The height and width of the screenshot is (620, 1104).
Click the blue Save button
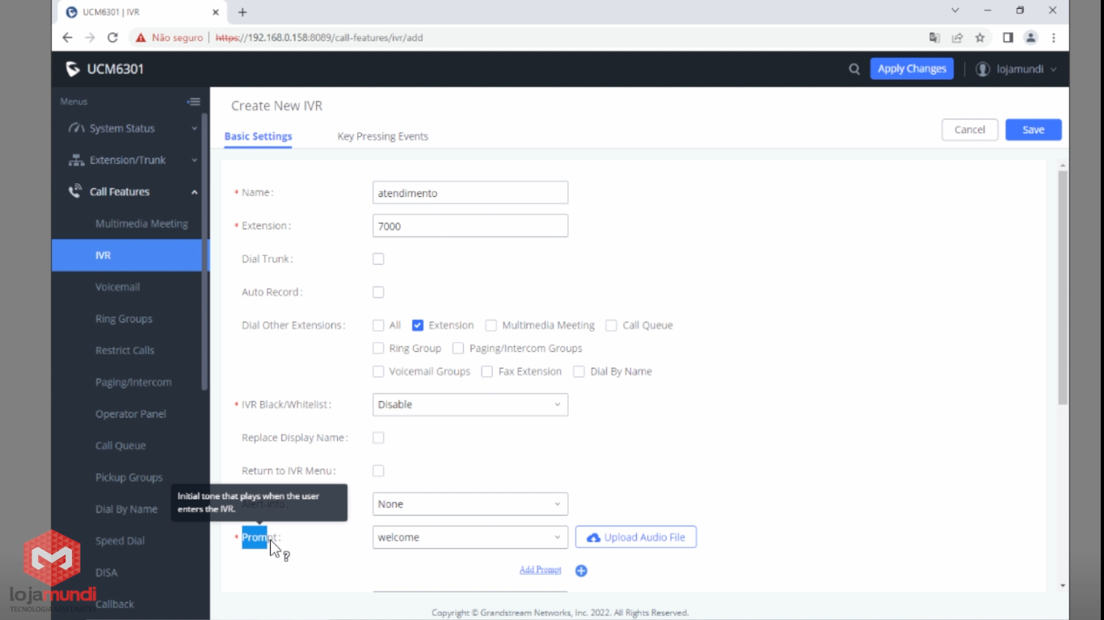1033,130
